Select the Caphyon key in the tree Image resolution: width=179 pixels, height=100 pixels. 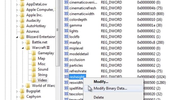(34, 96)
